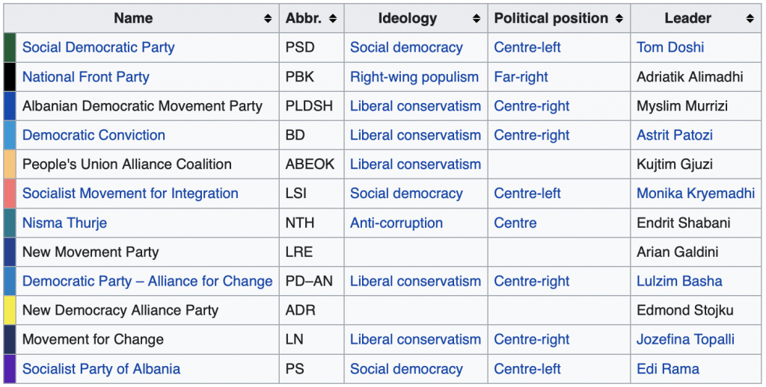Click Right-wing populism ideology link
The height and width of the screenshot is (387, 766).
pos(414,77)
